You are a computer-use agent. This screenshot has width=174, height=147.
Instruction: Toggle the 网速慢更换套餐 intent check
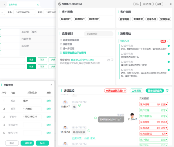click(x=61, y=40)
